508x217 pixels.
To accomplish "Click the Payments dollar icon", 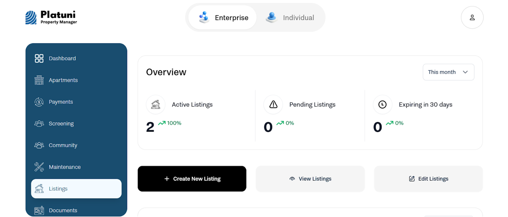I will pyautogui.click(x=39, y=102).
